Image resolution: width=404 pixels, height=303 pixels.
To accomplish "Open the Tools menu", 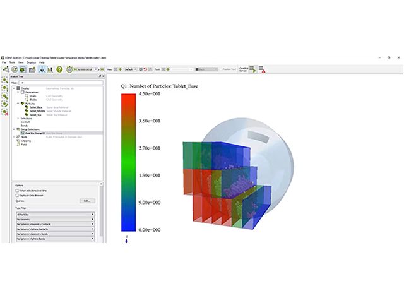I will [x=12, y=62].
